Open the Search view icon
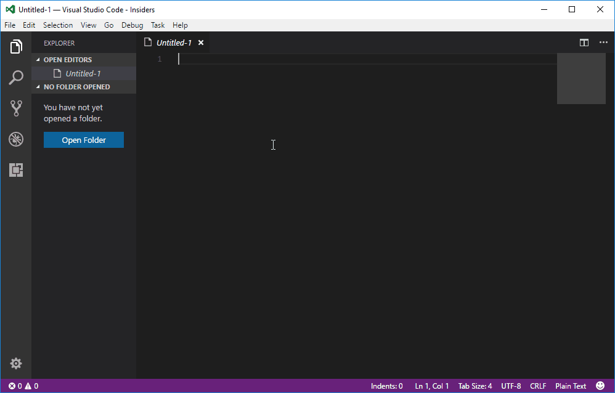Viewport: 615px width, 393px height. click(16, 78)
